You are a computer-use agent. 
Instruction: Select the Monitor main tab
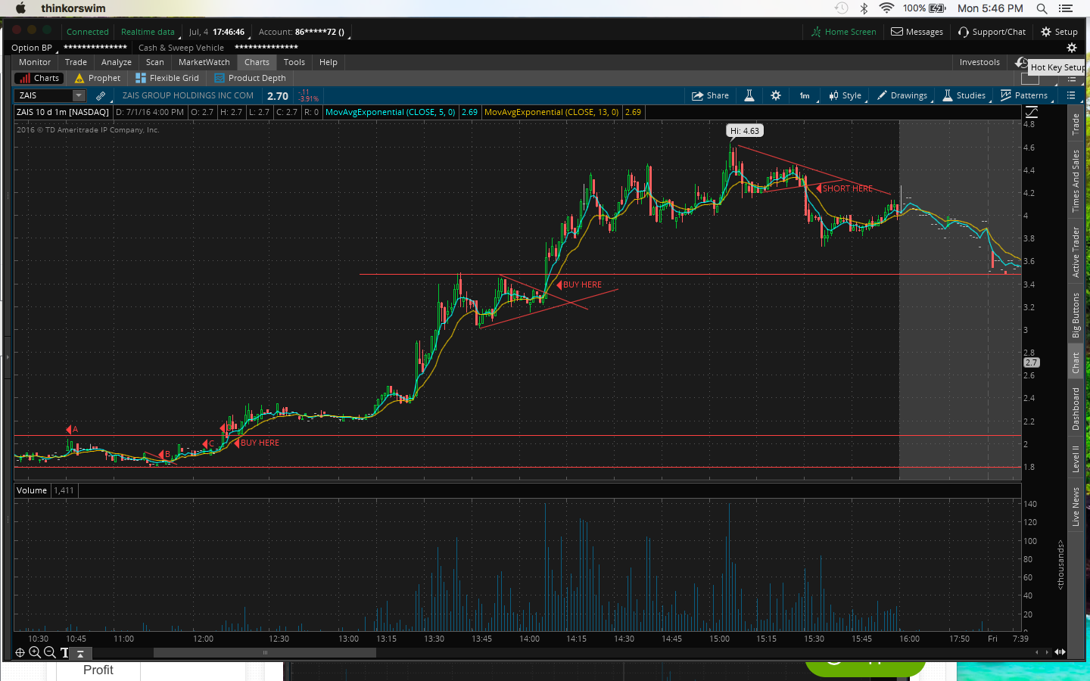coord(35,62)
